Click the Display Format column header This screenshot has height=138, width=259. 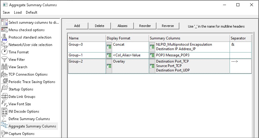pyautogui.click(x=127, y=38)
